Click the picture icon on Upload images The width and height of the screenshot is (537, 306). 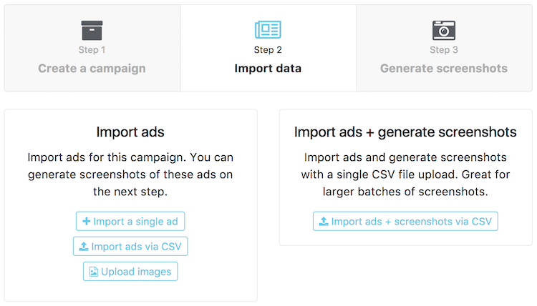[94, 272]
